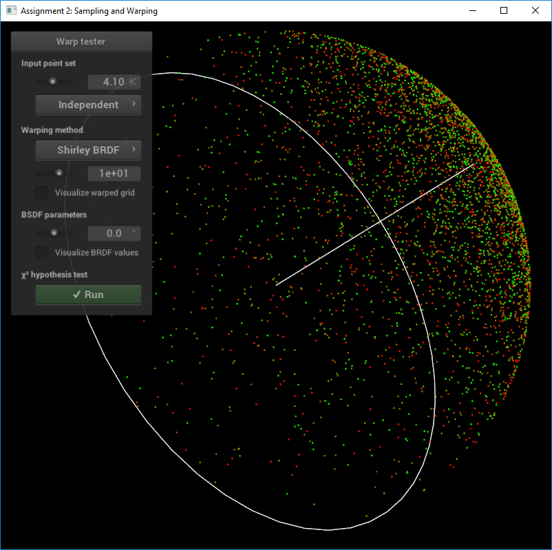This screenshot has width=552, height=550.
Task: Click the 1e+01 warping parameter field
Action: [114, 173]
